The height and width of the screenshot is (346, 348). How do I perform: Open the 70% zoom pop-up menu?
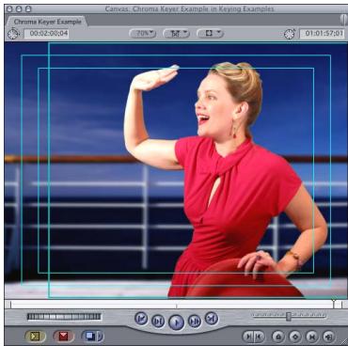[143, 33]
